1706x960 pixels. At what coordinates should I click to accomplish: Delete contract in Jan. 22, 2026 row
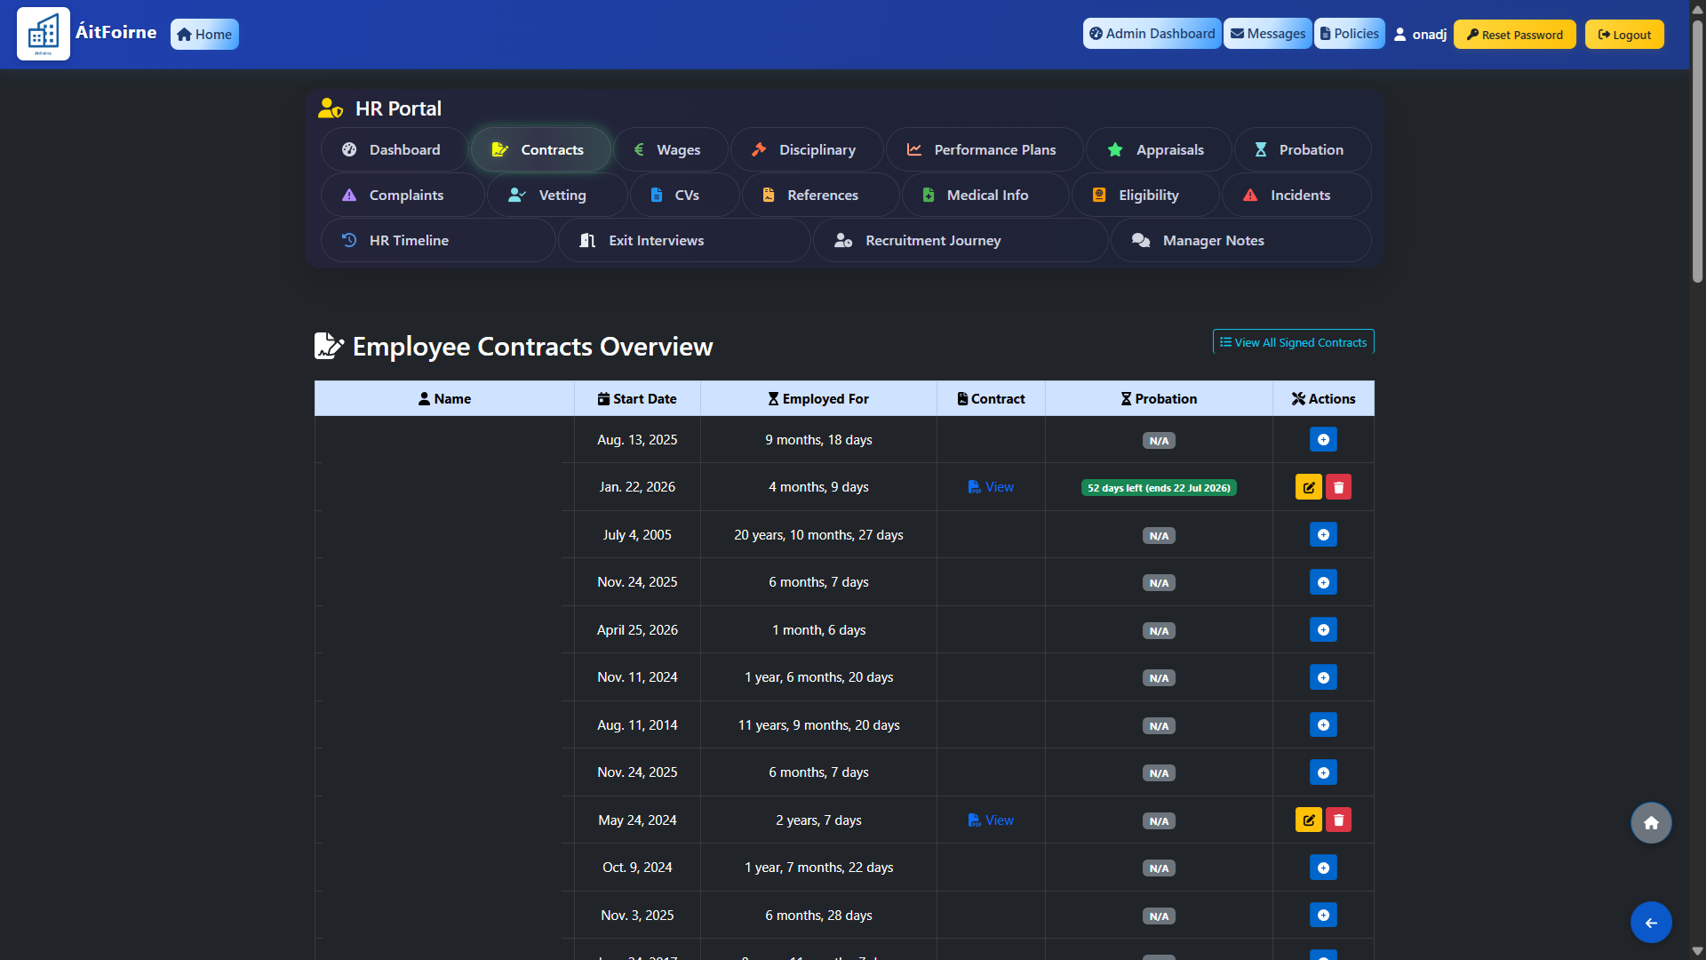(x=1338, y=487)
